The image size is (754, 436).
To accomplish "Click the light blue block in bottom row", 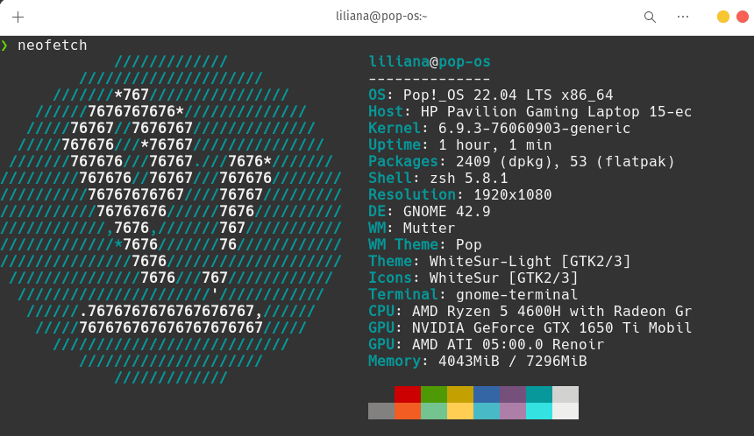I will point(487,411).
